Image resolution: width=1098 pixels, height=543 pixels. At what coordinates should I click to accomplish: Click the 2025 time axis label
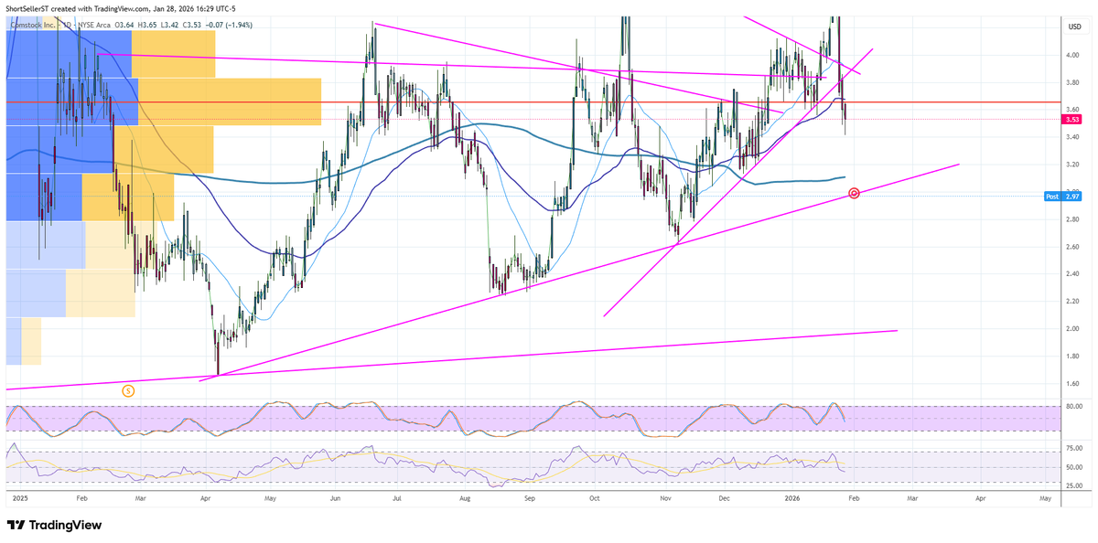tap(21, 500)
